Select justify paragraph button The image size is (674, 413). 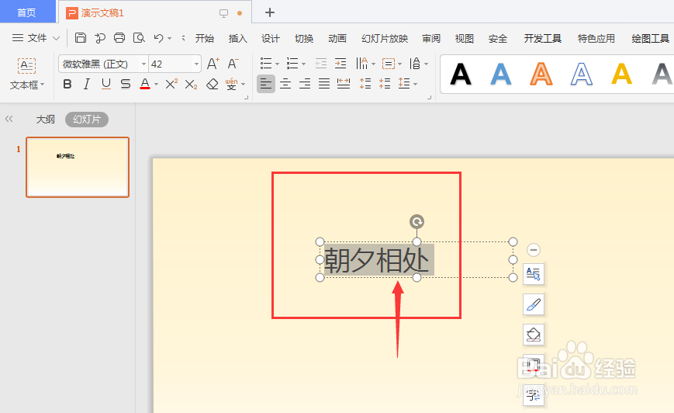(x=324, y=84)
